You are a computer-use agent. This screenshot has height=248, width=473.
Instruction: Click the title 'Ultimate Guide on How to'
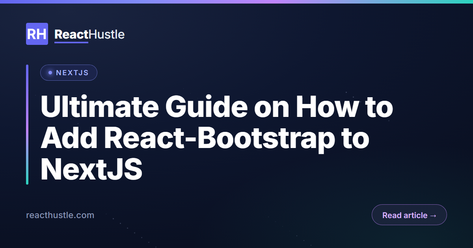coord(217,107)
